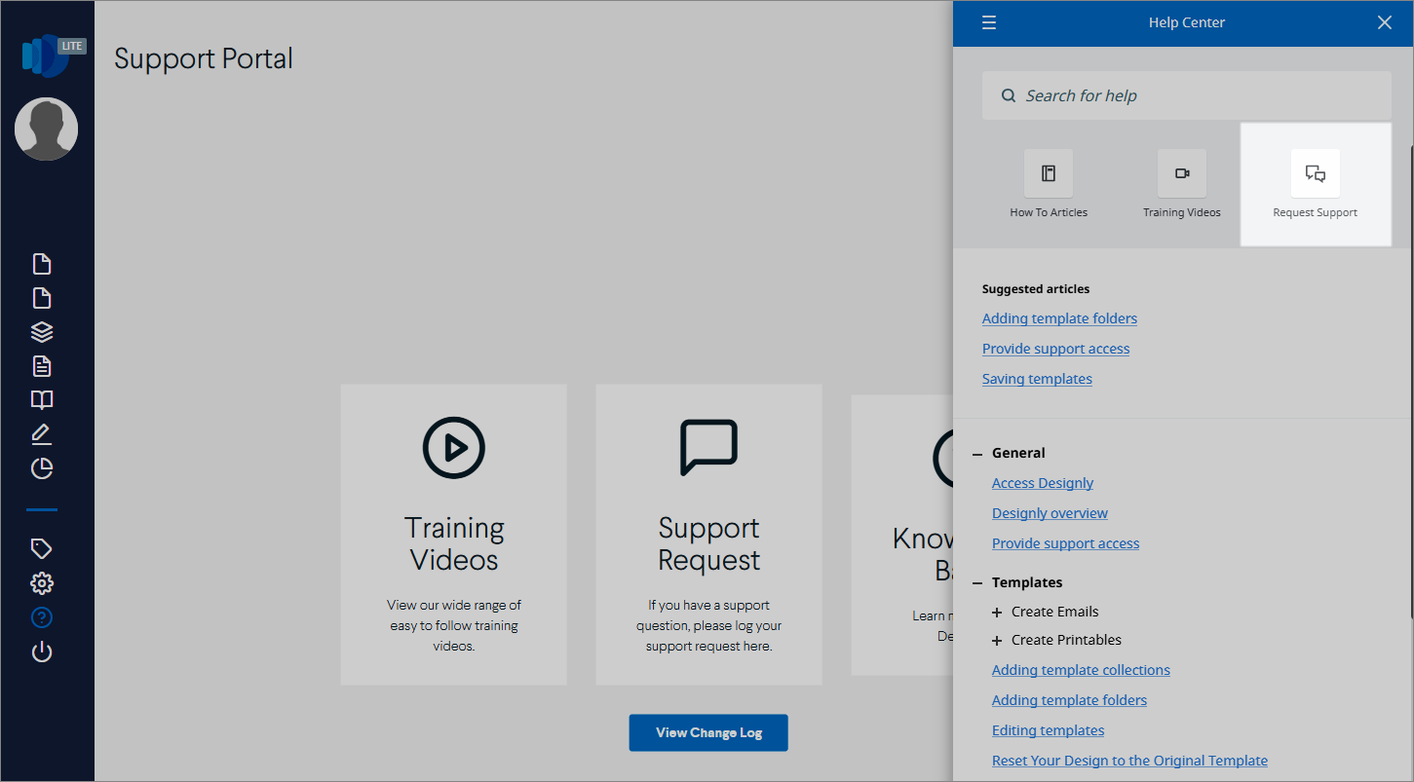
Task: Click the play icon on Training Videos card
Action: pyautogui.click(x=454, y=447)
